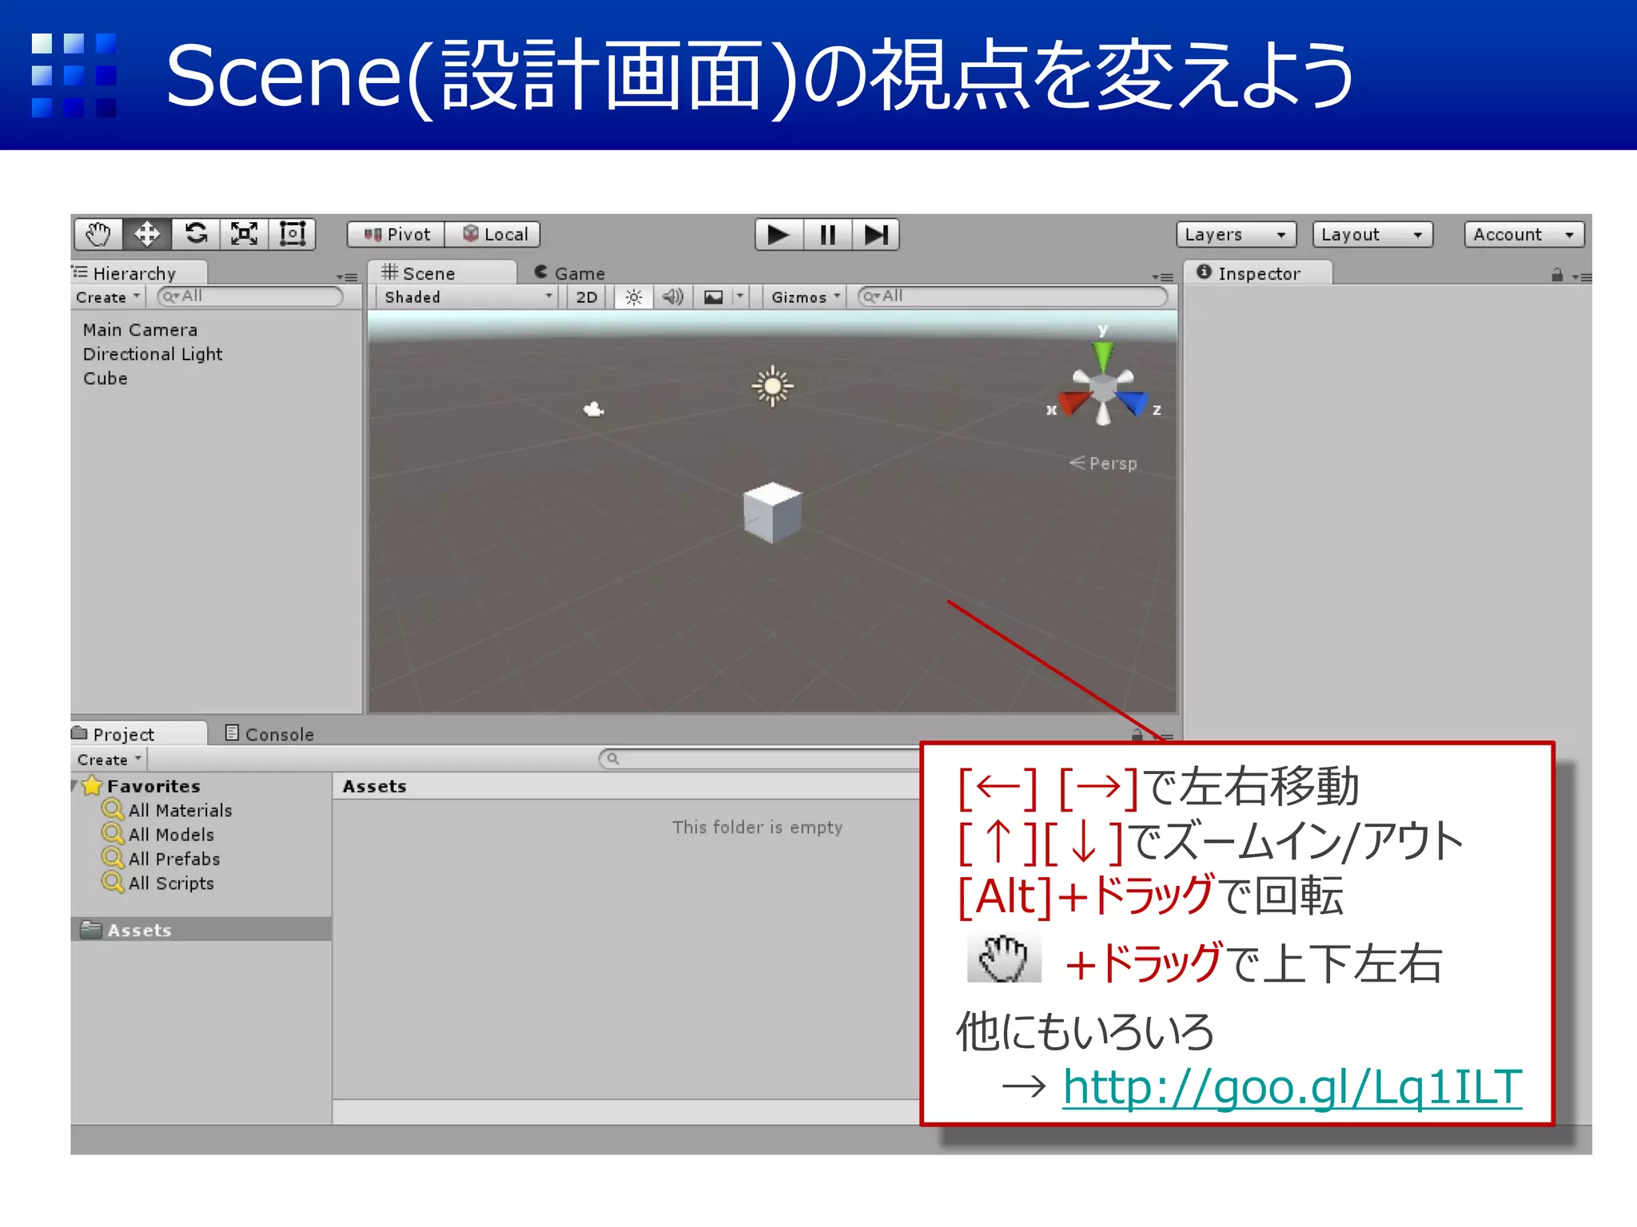Open the Gizmos dropdown

click(x=805, y=297)
